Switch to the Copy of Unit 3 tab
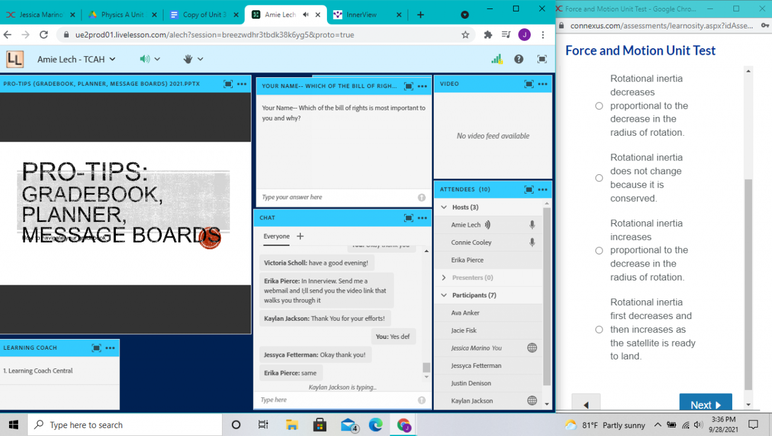The height and width of the screenshot is (436, 772). click(x=204, y=14)
